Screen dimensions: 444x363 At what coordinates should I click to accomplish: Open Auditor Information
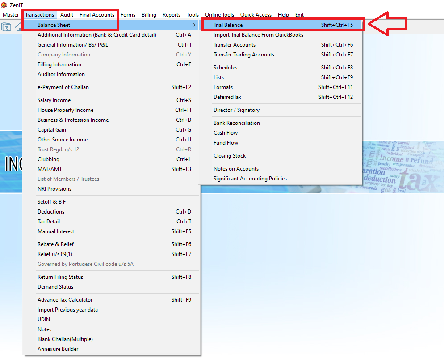point(111,74)
